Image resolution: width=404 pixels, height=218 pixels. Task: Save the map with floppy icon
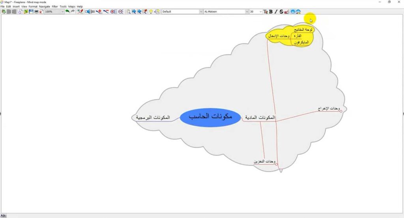31,11
